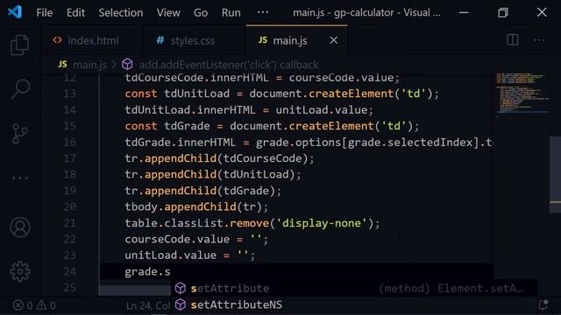
Task: Split the editor to the right
Action: [512, 39]
